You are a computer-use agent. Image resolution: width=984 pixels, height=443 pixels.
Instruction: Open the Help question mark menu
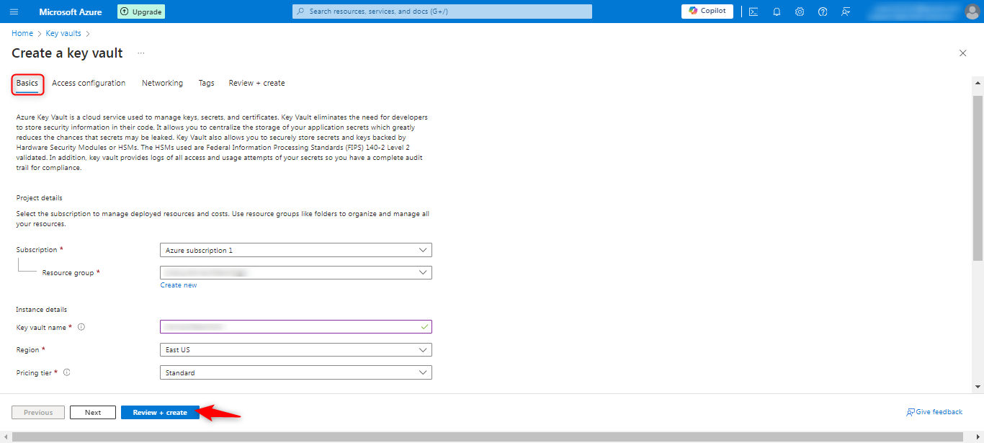pyautogui.click(x=823, y=12)
